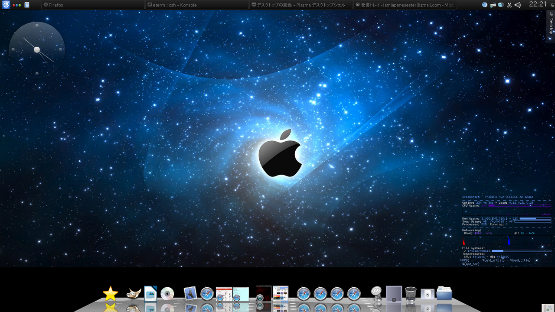Click the blue globe system tray icon
Screen dimensions: 555x312
click(x=485, y=5)
